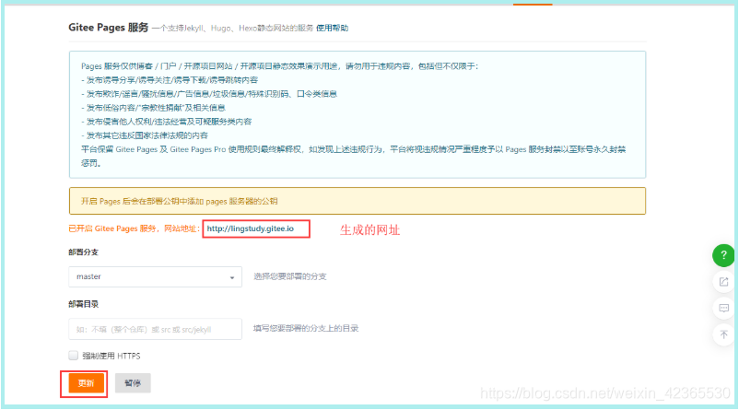This screenshot has width=739, height=410.
Task: Focus the 部署目录 directory input field
Action: [155, 329]
